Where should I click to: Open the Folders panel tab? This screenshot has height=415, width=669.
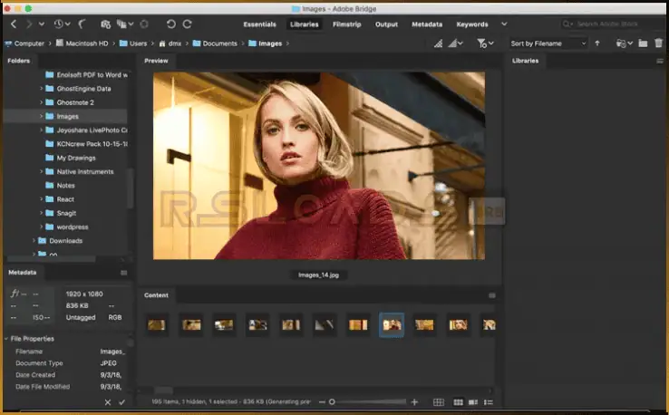19,61
